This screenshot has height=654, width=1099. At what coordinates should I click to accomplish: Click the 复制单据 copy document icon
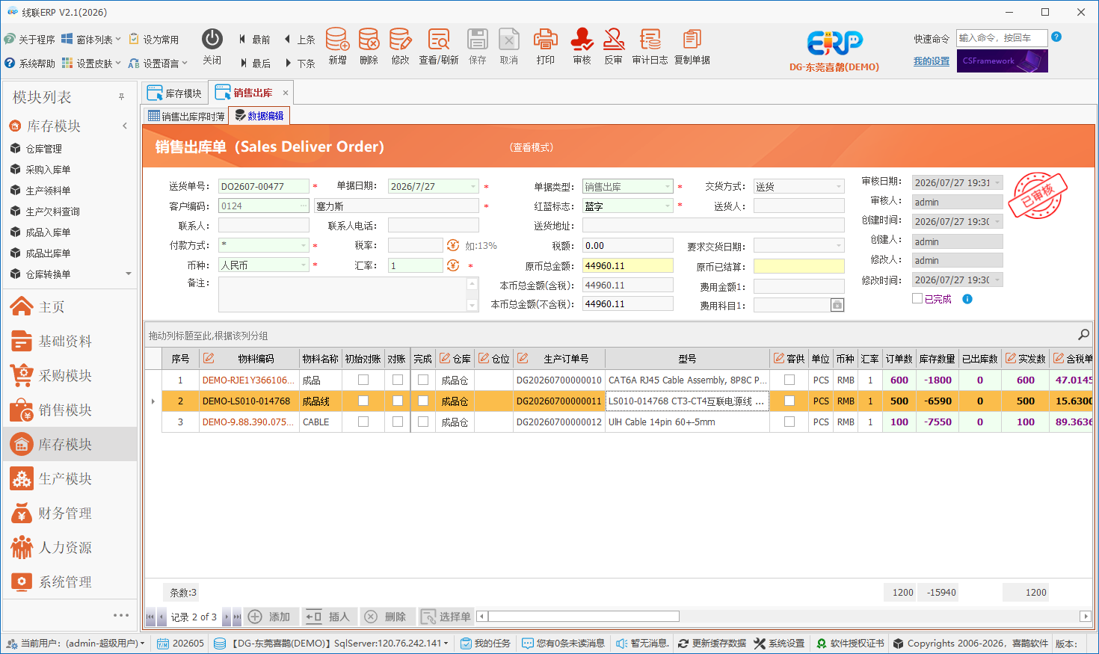pos(692,46)
